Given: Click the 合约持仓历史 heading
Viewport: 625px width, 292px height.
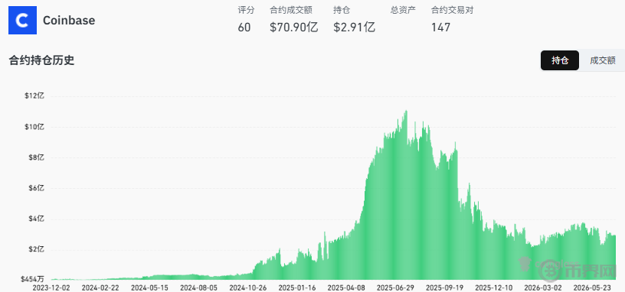Looking at the screenshot, I should point(41,60).
